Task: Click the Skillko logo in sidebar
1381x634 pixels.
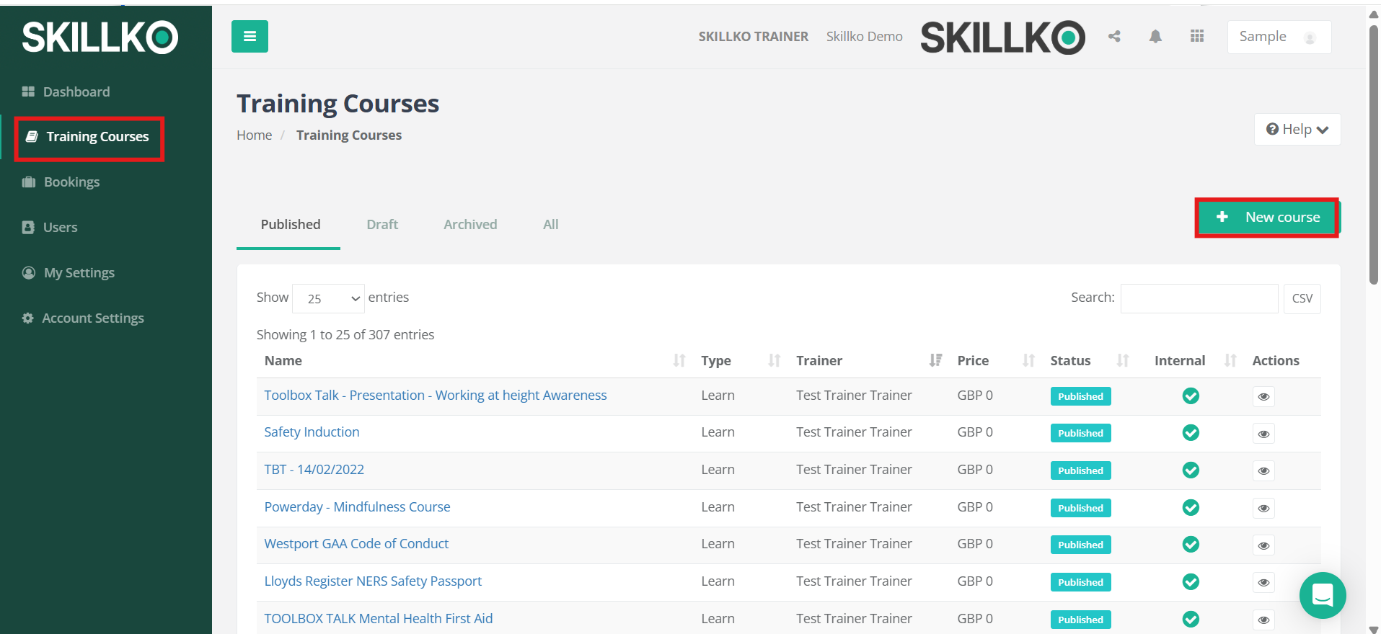Action: point(100,37)
